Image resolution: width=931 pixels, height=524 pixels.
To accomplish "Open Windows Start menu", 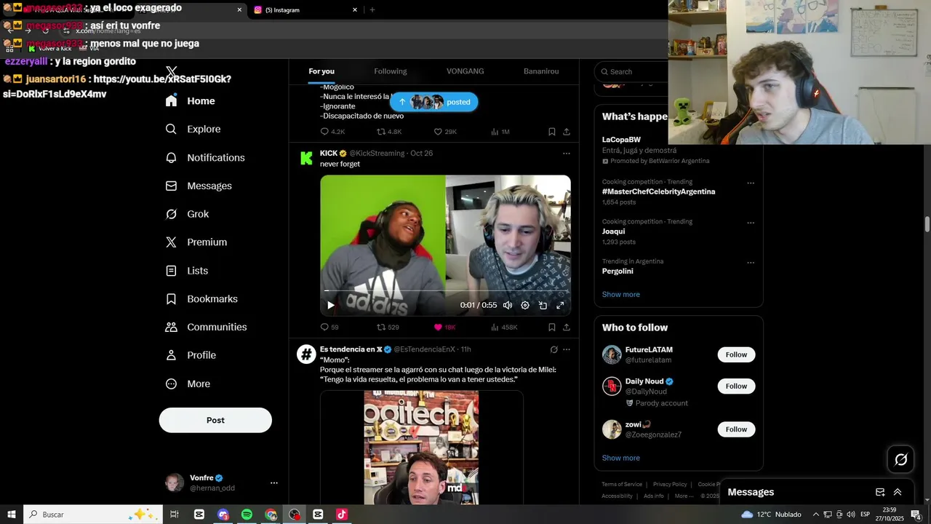I will pos(11,515).
